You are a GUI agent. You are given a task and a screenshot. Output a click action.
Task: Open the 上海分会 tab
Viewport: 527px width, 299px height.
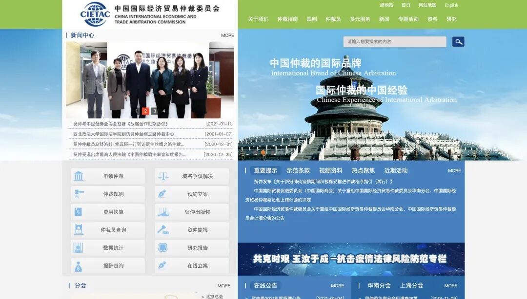coord(412,286)
